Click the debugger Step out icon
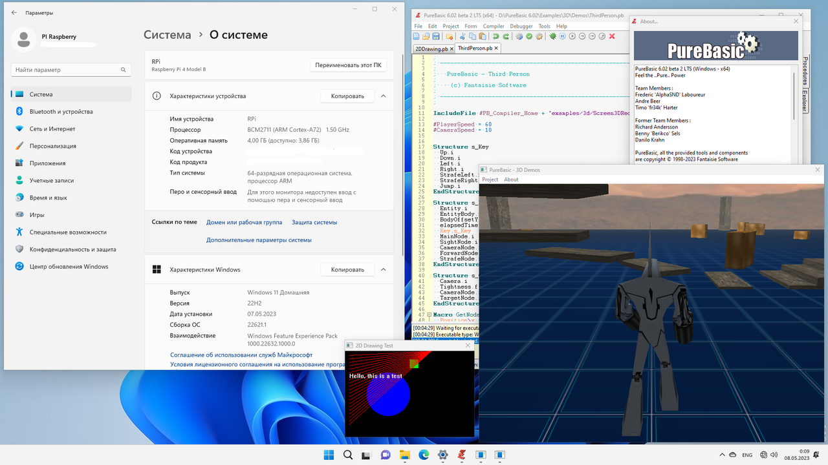Image resolution: width=828 pixels, height=465 pixels. pos(602,36)
